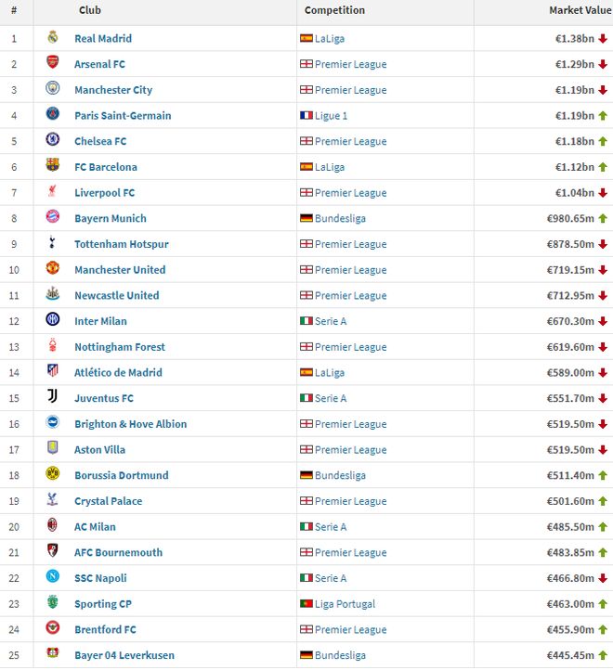The width and height of the screenshot is (613, 670).
Task: Click the green up arrow for Sporting CP
Action: (603, 603)
